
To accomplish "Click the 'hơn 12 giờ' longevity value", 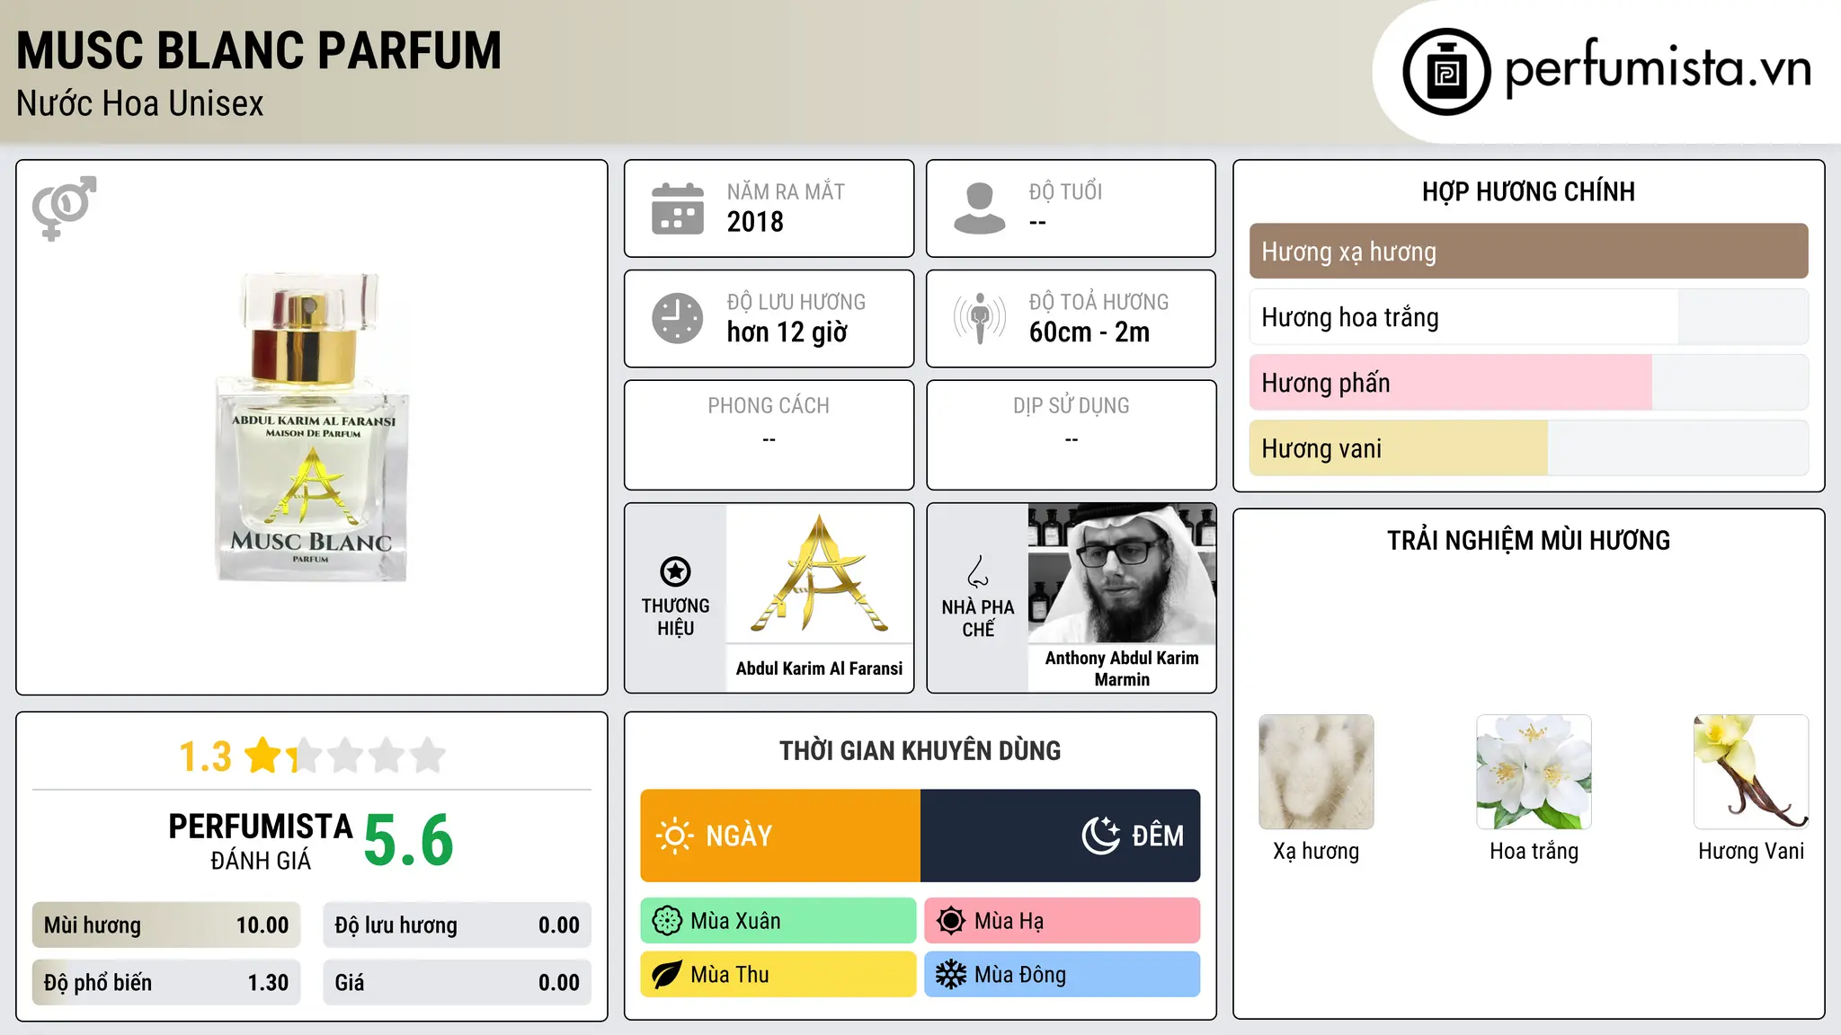I will coord(787,332).
